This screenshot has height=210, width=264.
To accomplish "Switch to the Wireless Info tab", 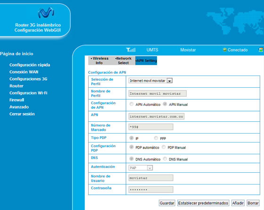I will coord(99,60).
